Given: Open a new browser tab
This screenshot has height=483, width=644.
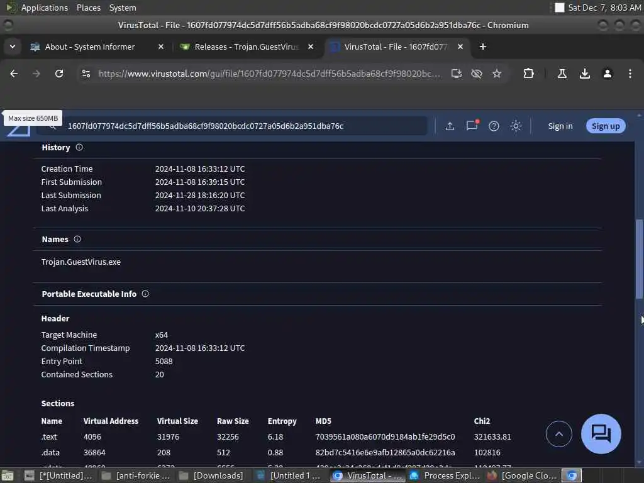Looking at the screenshot, I should pyautogui.click(x=483, y=47).
